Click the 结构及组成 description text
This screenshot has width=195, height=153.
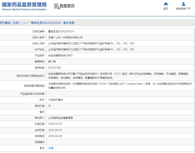119,76
